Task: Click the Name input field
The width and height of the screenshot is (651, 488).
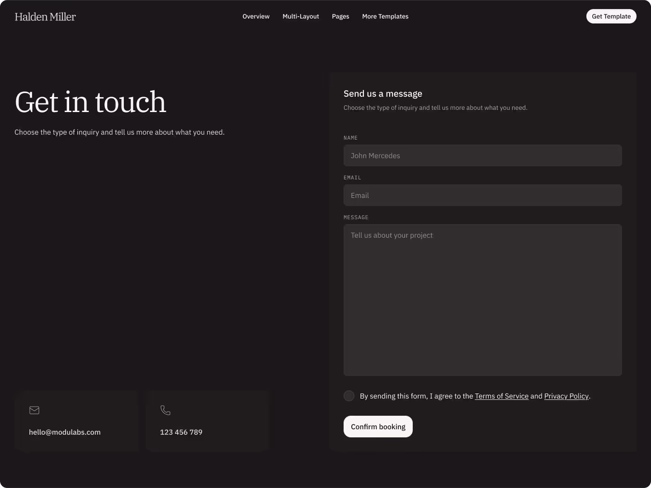Action: point(482,155)
